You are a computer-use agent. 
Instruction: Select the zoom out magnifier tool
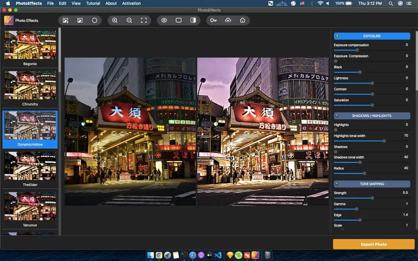pyautogui.click(x=130, y=20)
